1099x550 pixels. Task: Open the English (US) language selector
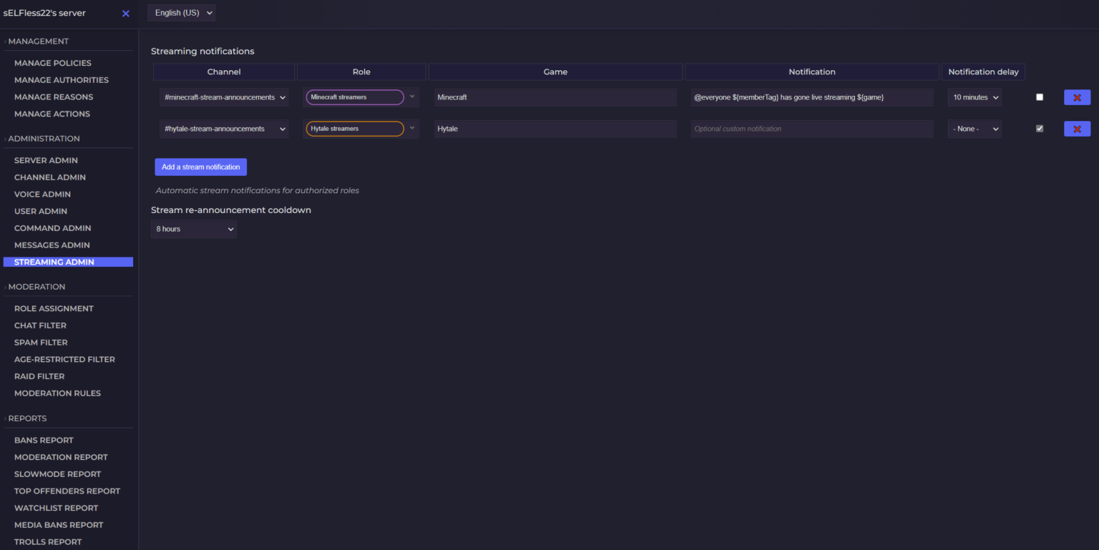click(181, 12)
